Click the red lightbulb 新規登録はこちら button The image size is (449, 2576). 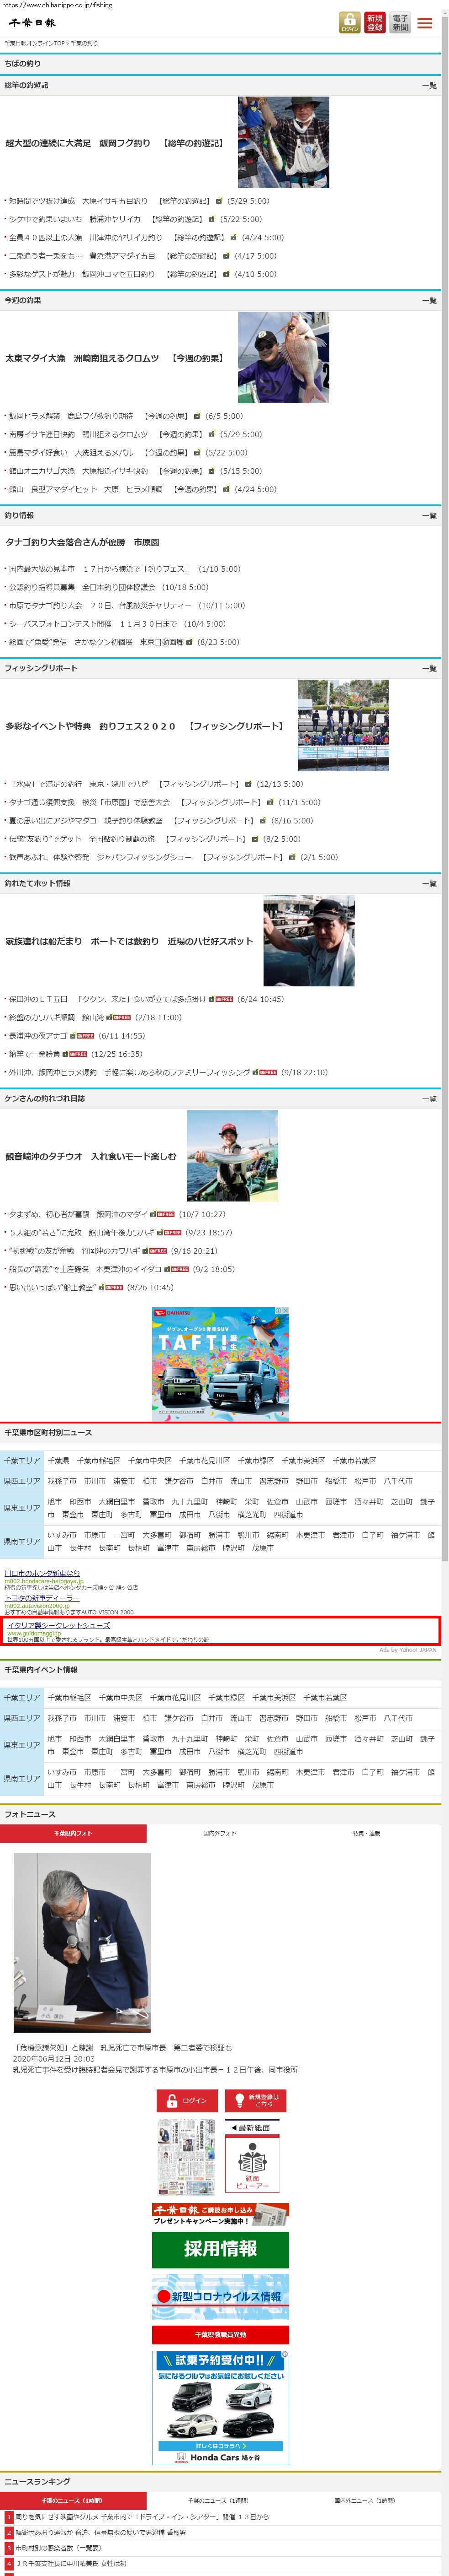click(x=255, y=2100)
